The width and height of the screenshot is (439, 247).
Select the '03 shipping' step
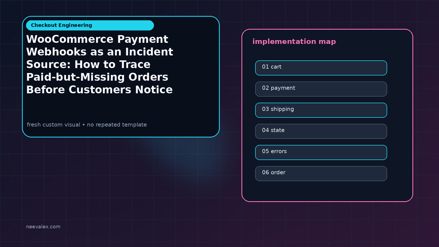321,110
